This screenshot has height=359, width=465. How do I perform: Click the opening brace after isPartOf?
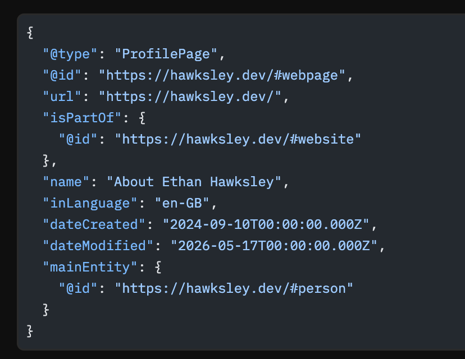(x=142, y=118)
